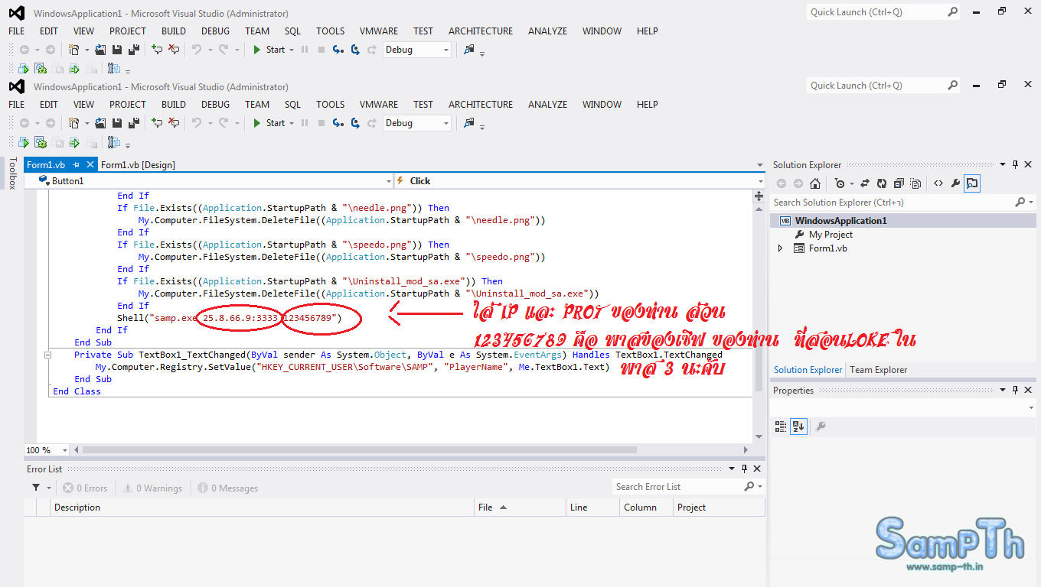Click Stop Debugging square in lower window toolbar
This screenshot has height=587, width=1041.
point(321,123)
